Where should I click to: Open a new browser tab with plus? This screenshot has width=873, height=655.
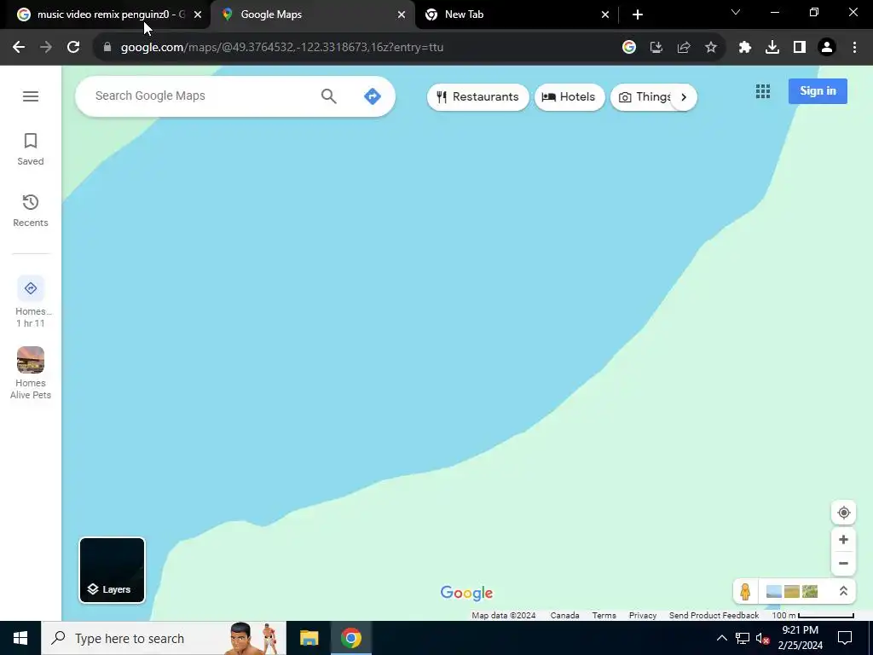coord(638,15)
